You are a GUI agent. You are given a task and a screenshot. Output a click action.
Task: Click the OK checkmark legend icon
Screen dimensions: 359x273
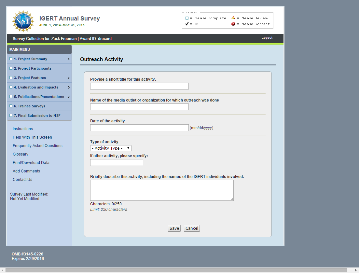(187, 24)
